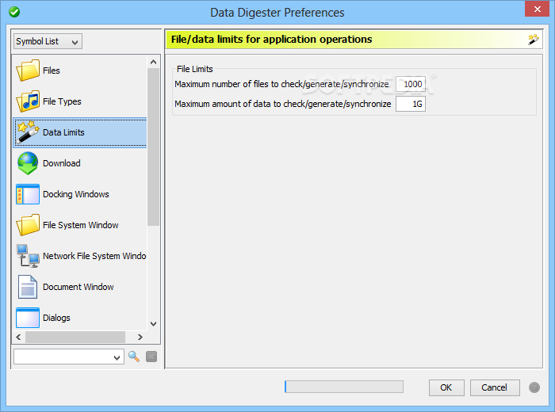The image size is (555, 412).
Task: Click the maximum amount of data field
Action: pyautogui.click(x=411, y=104)
